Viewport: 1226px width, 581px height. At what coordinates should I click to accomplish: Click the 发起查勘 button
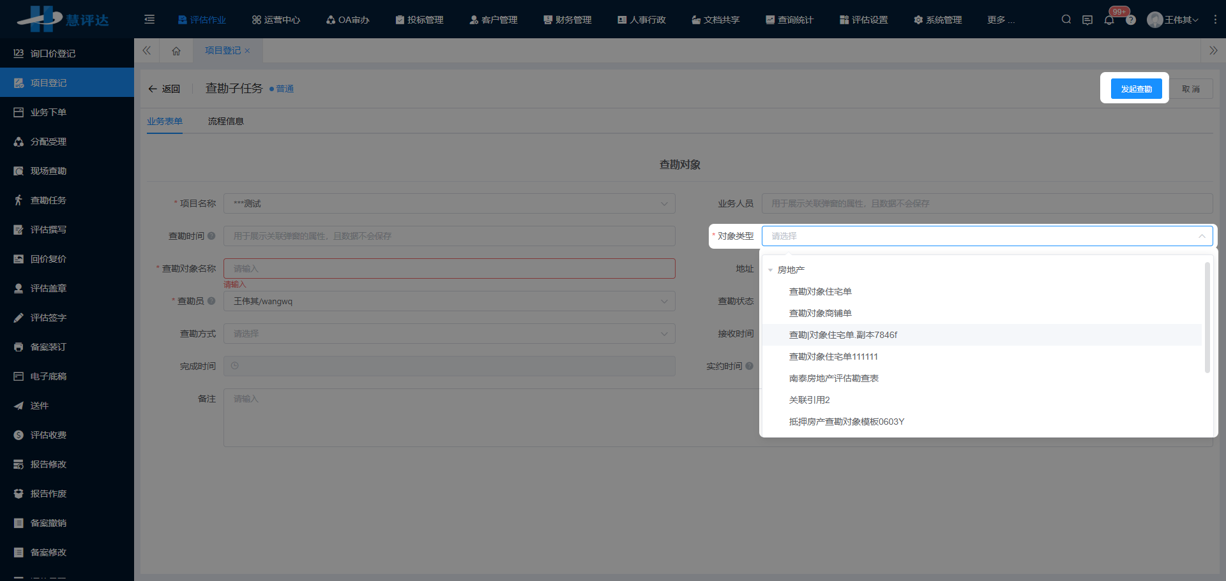pos(1137,89)
